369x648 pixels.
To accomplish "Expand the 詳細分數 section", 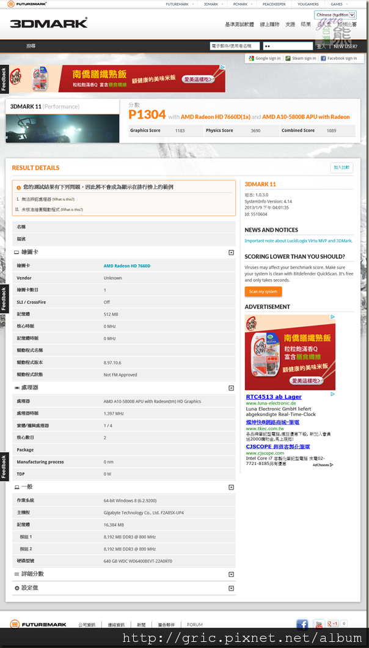I will tap(231, 575).
